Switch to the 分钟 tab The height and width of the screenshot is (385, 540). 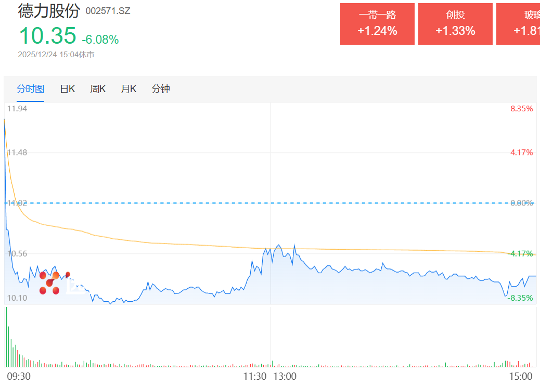click(x=161, y=89)
